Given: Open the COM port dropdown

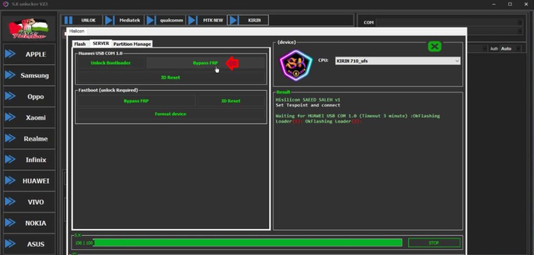Looking at the screenshot, I should 449,22.
